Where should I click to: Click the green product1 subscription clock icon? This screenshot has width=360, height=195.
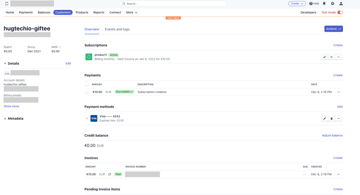click(x=89, y=57)
